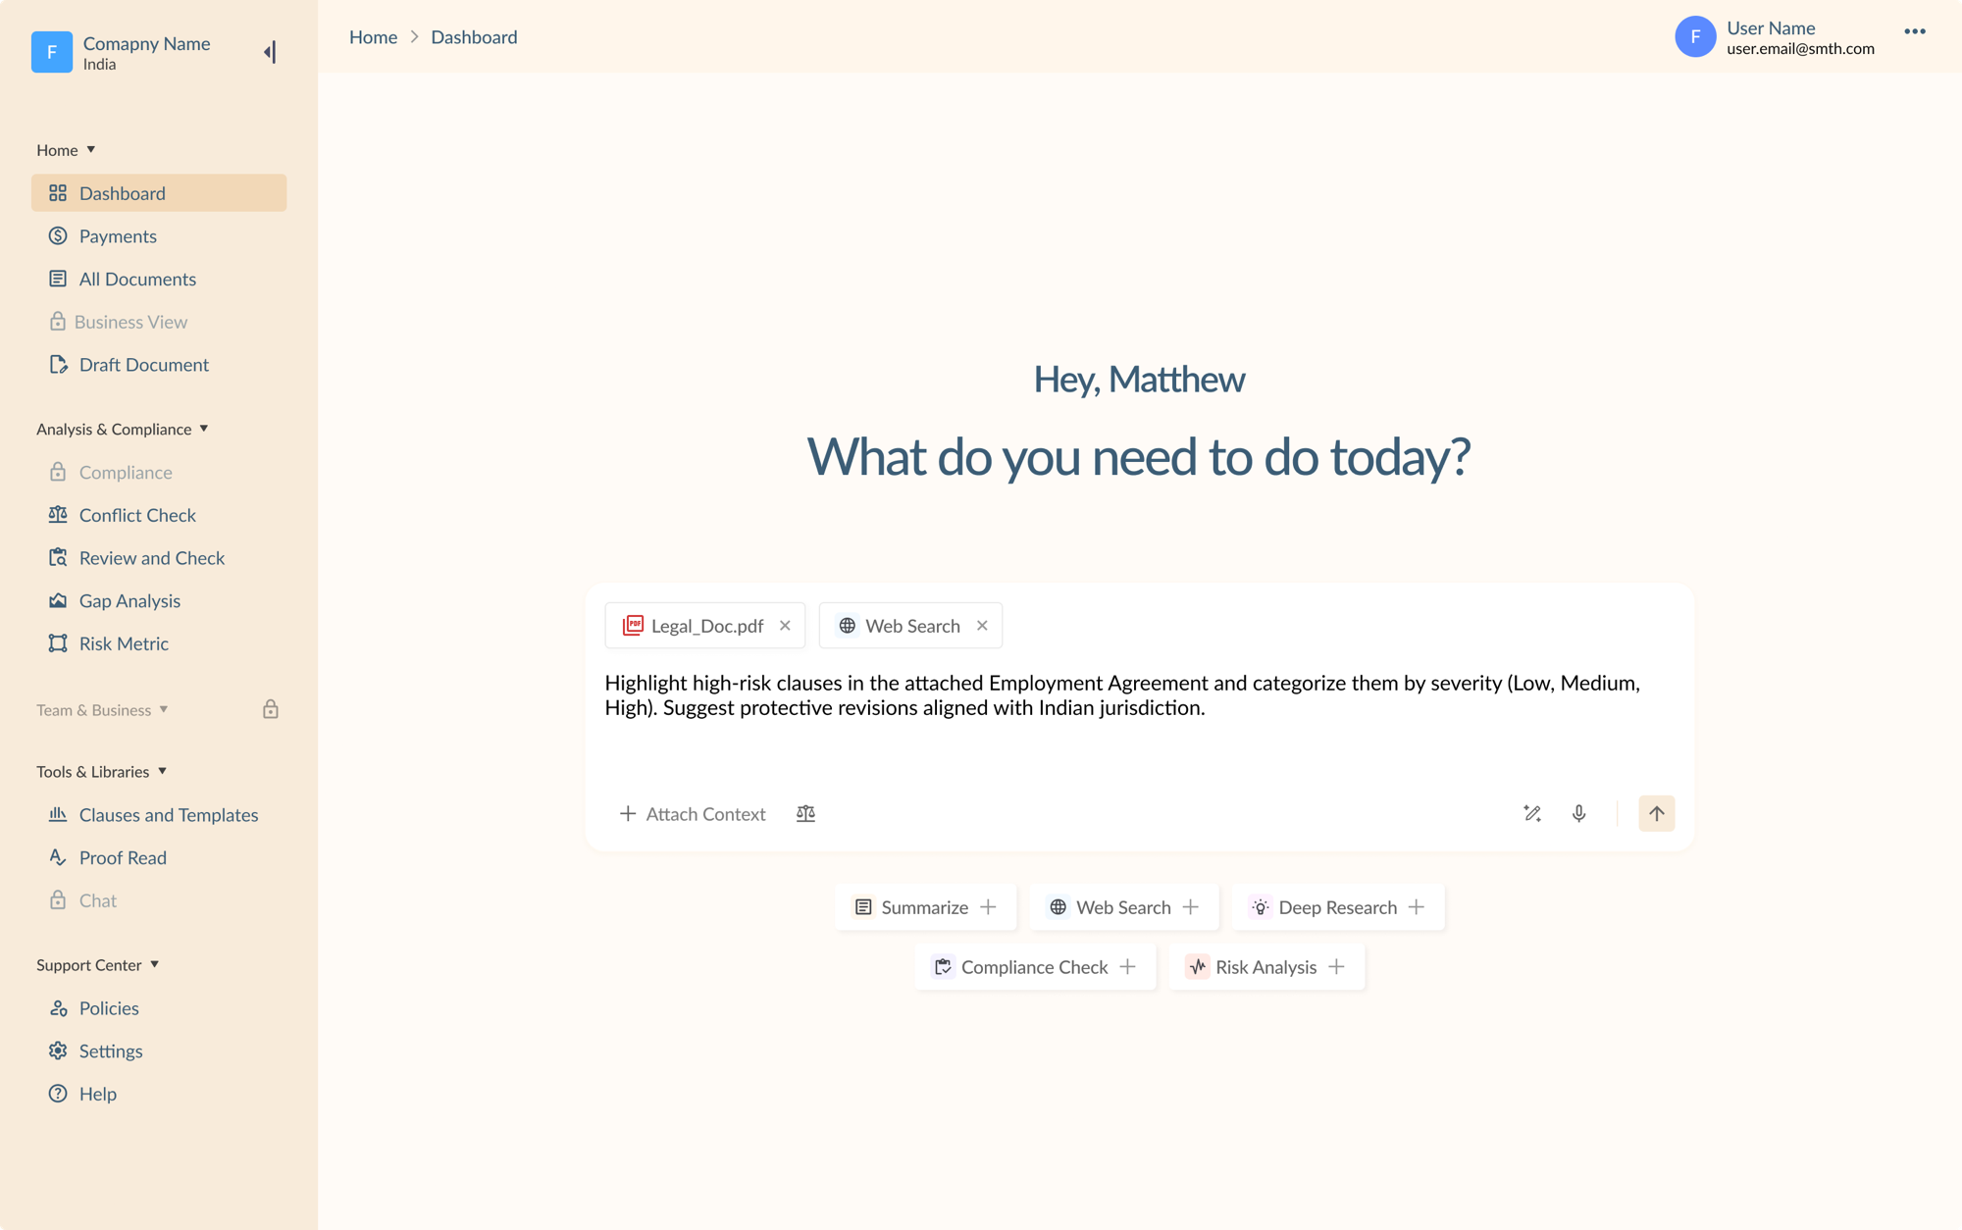Click the Legal_Doc.pdf attachment chip
1962x1230 pixels.
704,626
